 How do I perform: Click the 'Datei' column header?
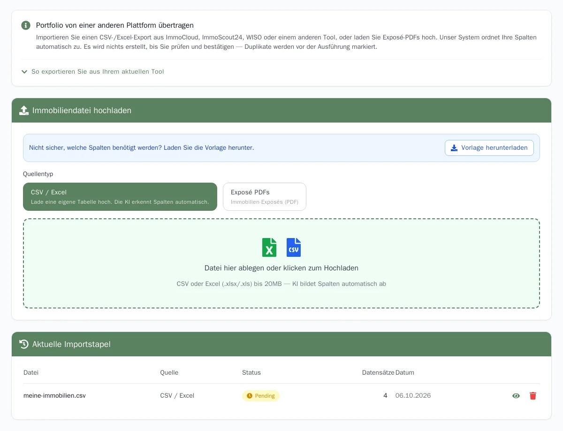pyautogui.click(x=31, y=373)
